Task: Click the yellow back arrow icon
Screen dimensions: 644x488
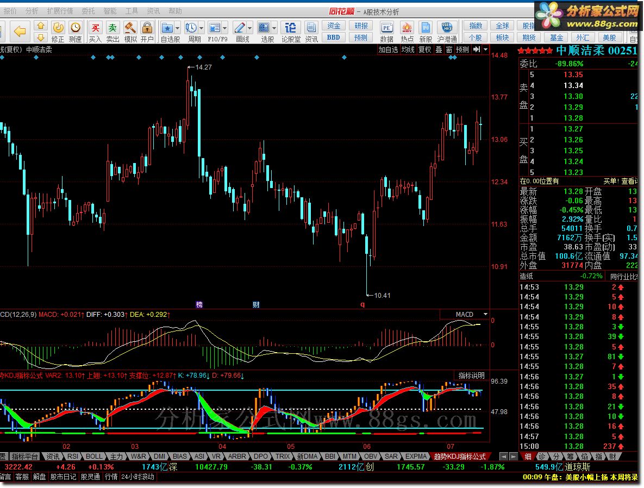Action: [20, 31]
